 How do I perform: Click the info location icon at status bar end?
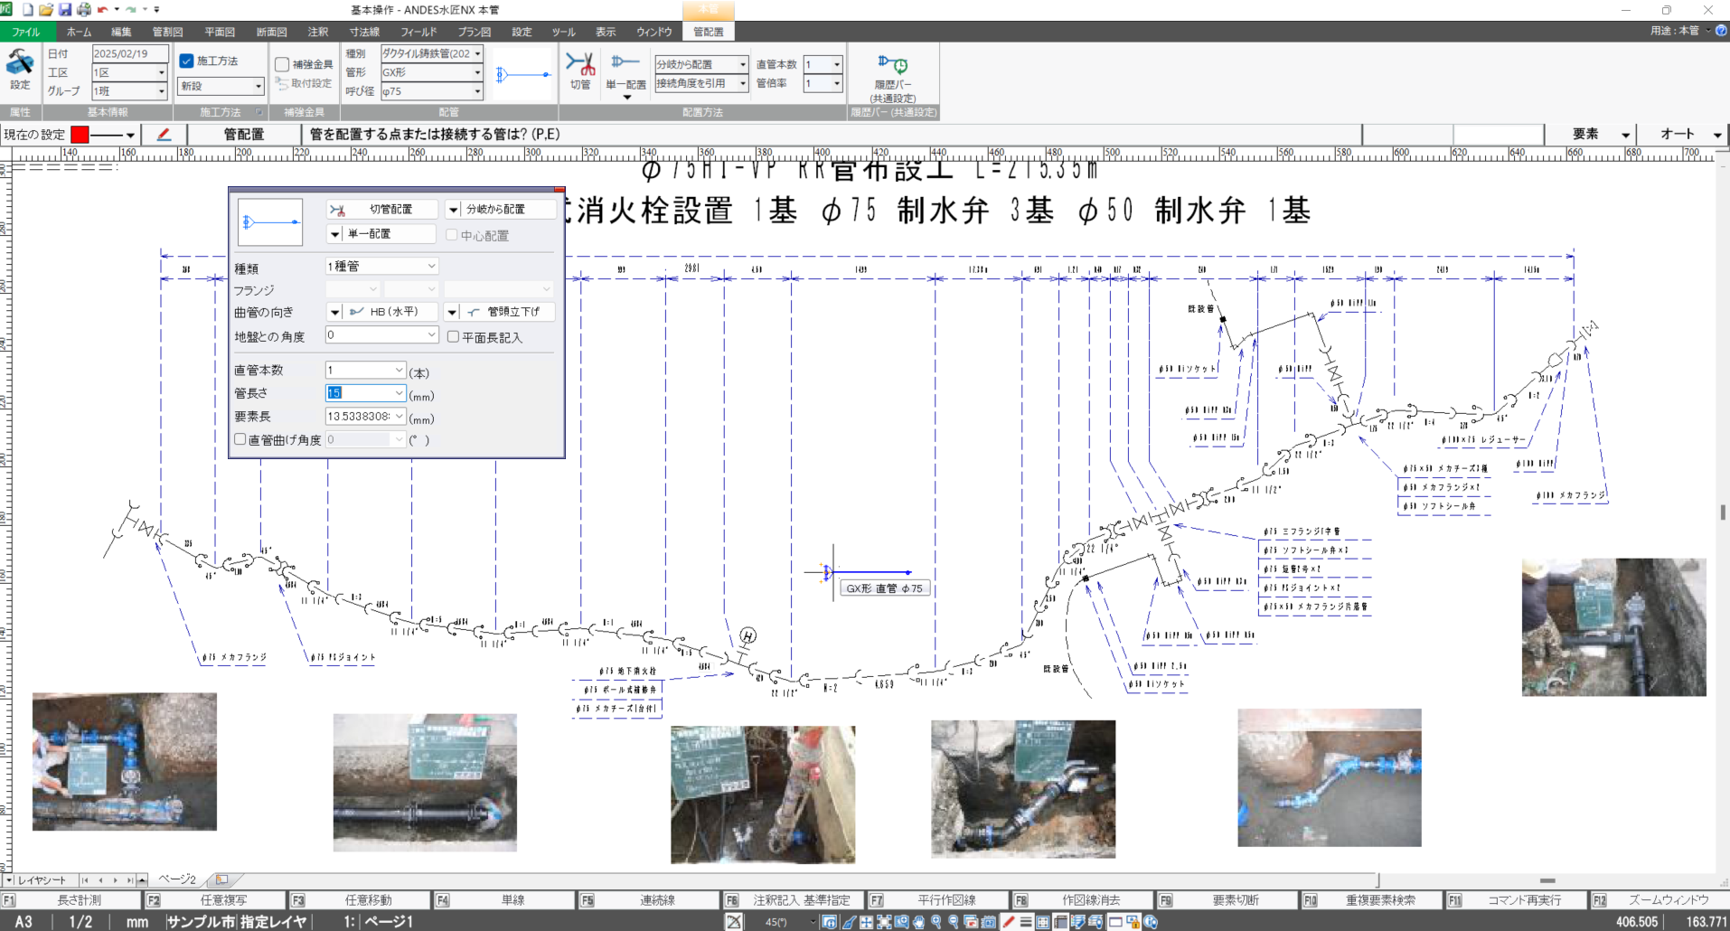(1151, 922)
